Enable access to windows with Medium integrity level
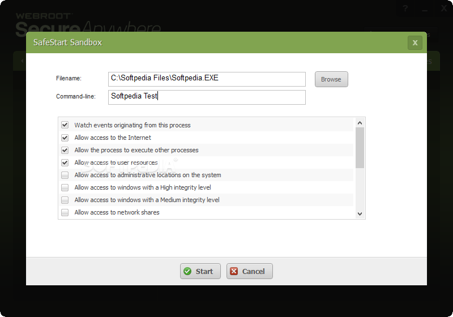 coord(65,200)
